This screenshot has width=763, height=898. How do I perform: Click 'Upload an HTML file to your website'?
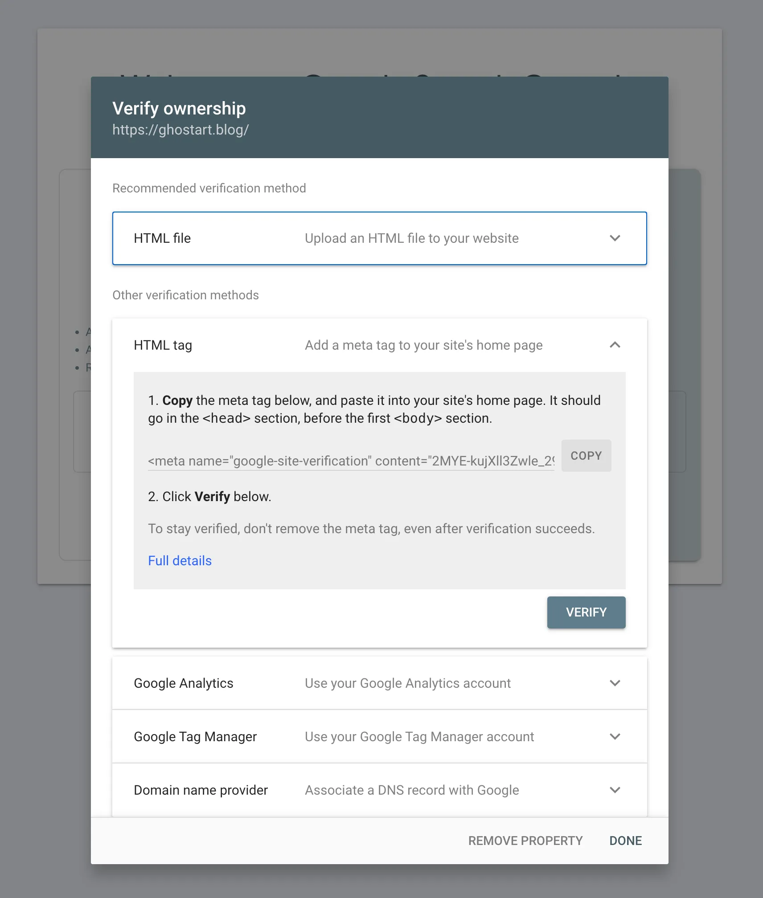(412, 238)
